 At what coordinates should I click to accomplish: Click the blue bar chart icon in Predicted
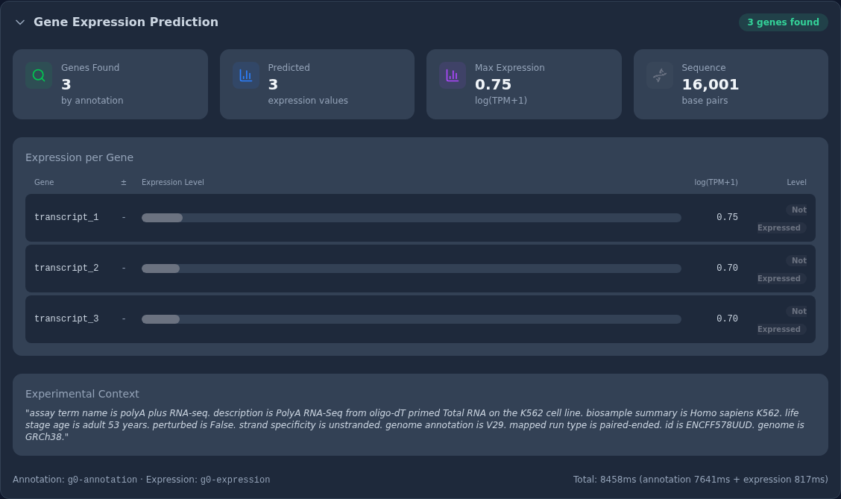point(245,75)
